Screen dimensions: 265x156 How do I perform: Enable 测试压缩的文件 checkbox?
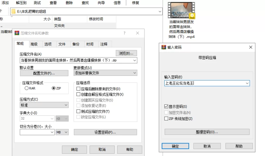click(x=78, y=111)
